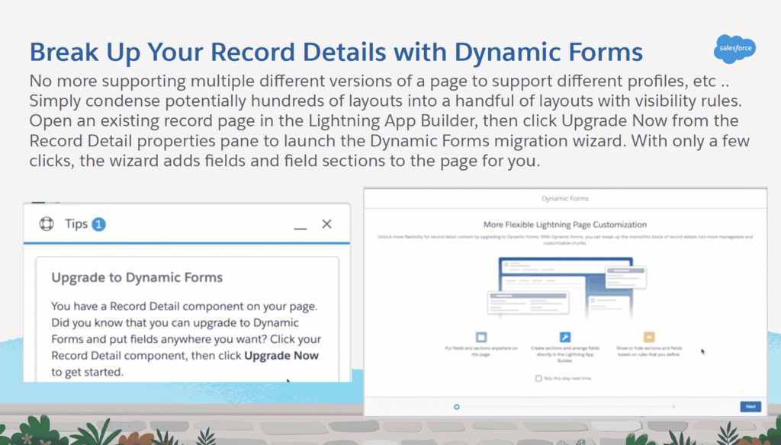
Task: Click the Salesforce cloud logo
Action: pyautogui.click(x=734, y=49)
